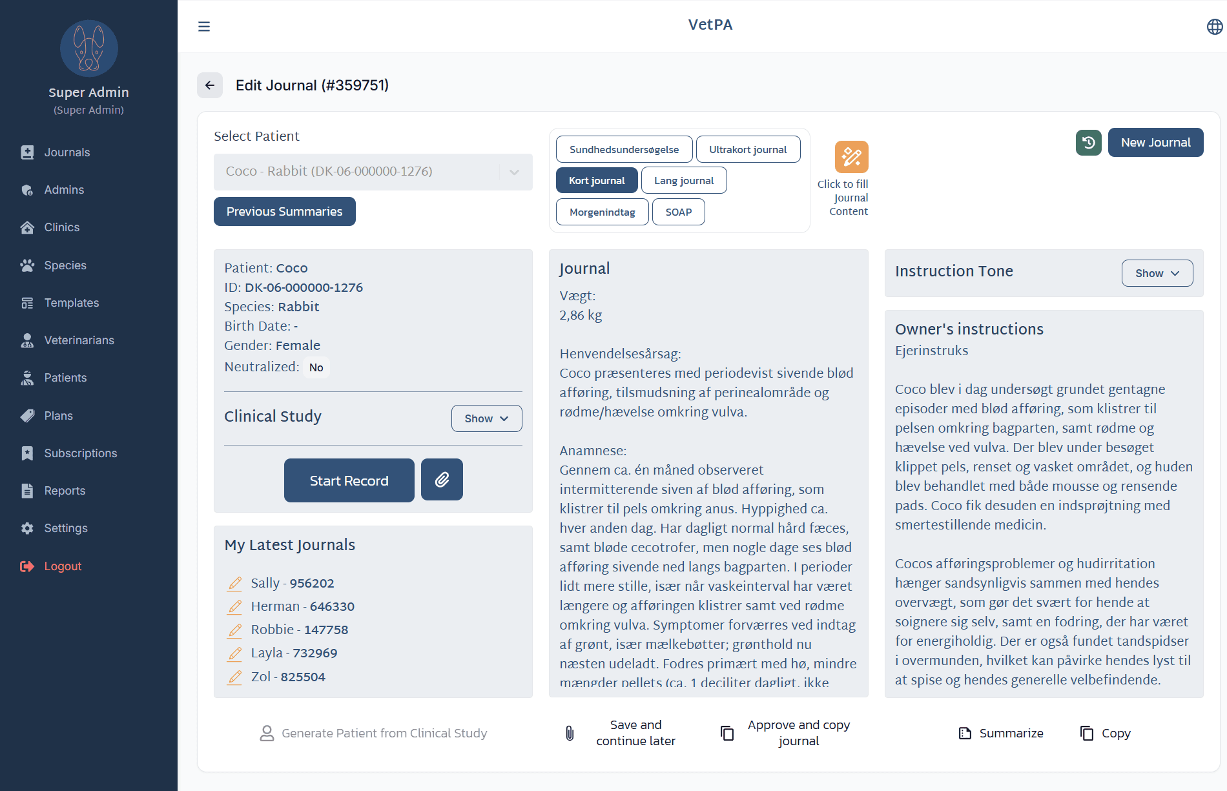Click the New Journal button
Screen dimensions: 1227x791
tap(1155, 142)
